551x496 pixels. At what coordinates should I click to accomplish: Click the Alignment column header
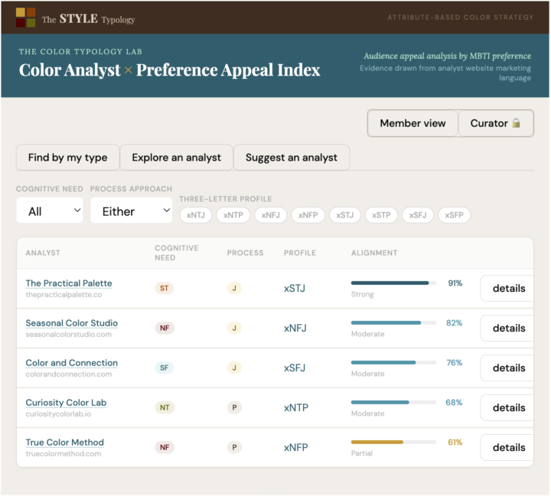(374, 253)
